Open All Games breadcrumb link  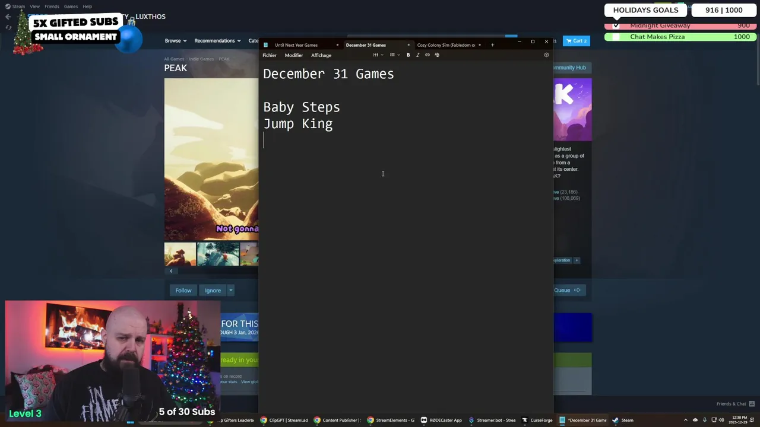(x=174, y=59)
